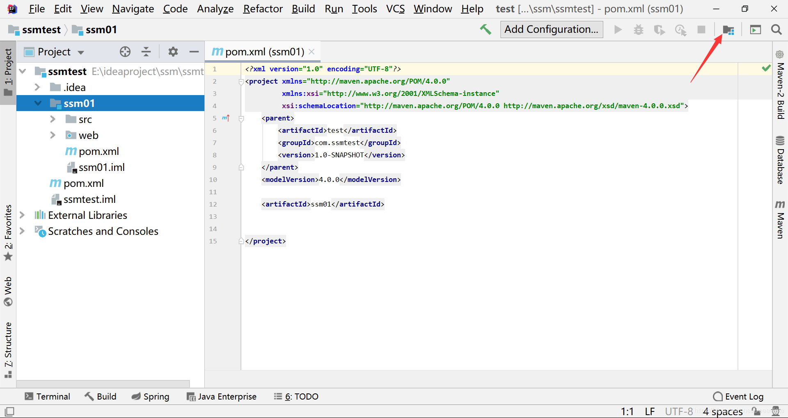Open Event Log
Screen dimensions: 788x418
738,396
